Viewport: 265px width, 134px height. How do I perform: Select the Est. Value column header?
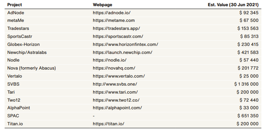coord(233,5)
